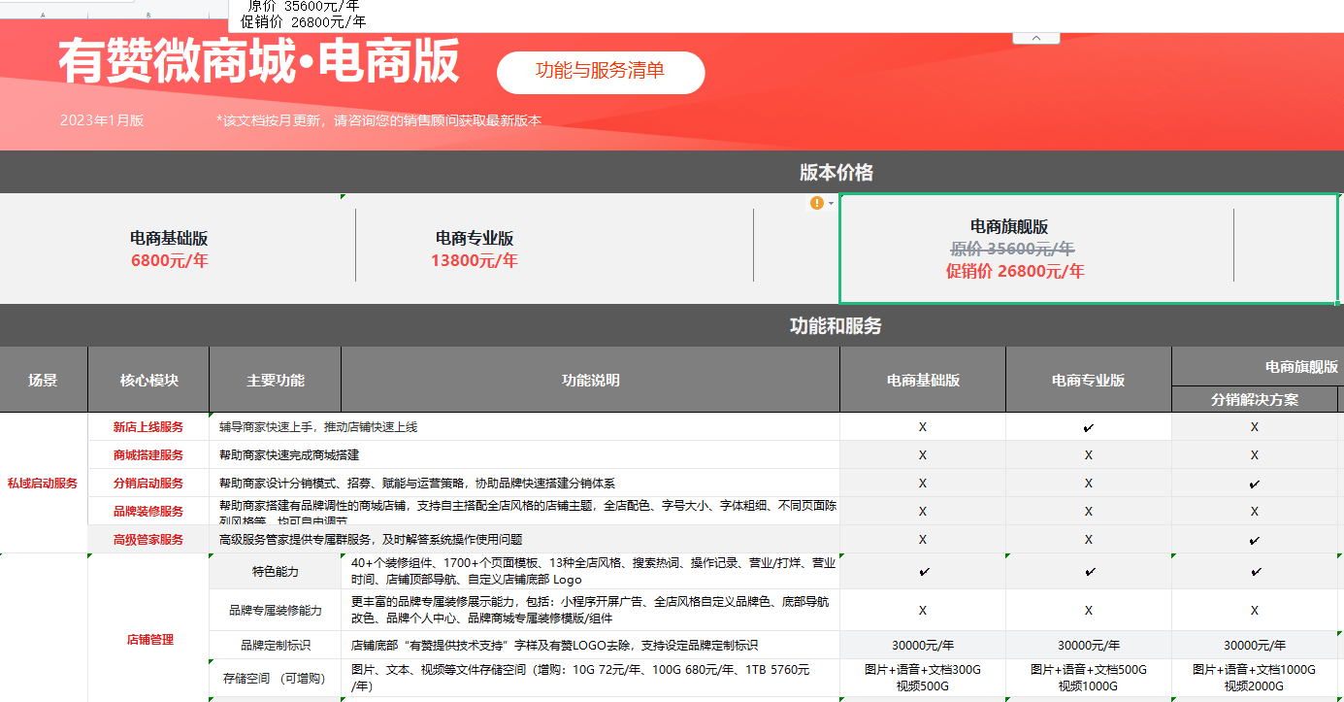Select the 主要功能 column header

[x=276, y=380]
